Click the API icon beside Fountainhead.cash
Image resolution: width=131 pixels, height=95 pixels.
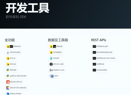coord(94,52)
